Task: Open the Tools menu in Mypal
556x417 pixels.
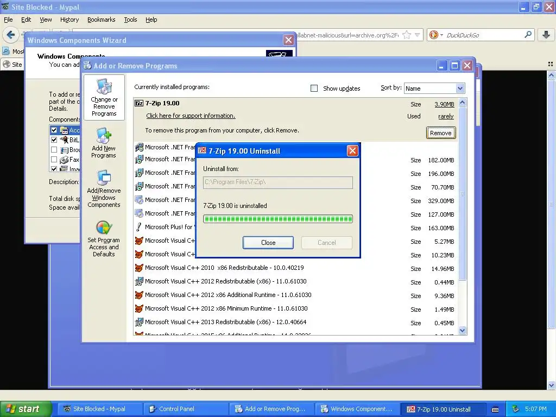Action: click(x=130, y=20)
